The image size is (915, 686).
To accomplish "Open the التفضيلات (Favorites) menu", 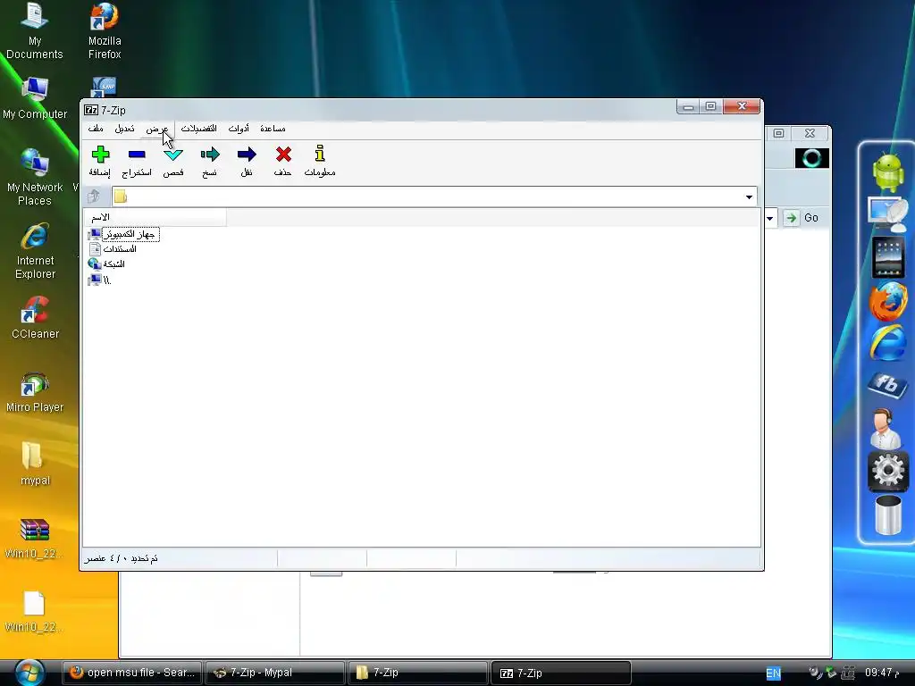I will tap(198, 129).
